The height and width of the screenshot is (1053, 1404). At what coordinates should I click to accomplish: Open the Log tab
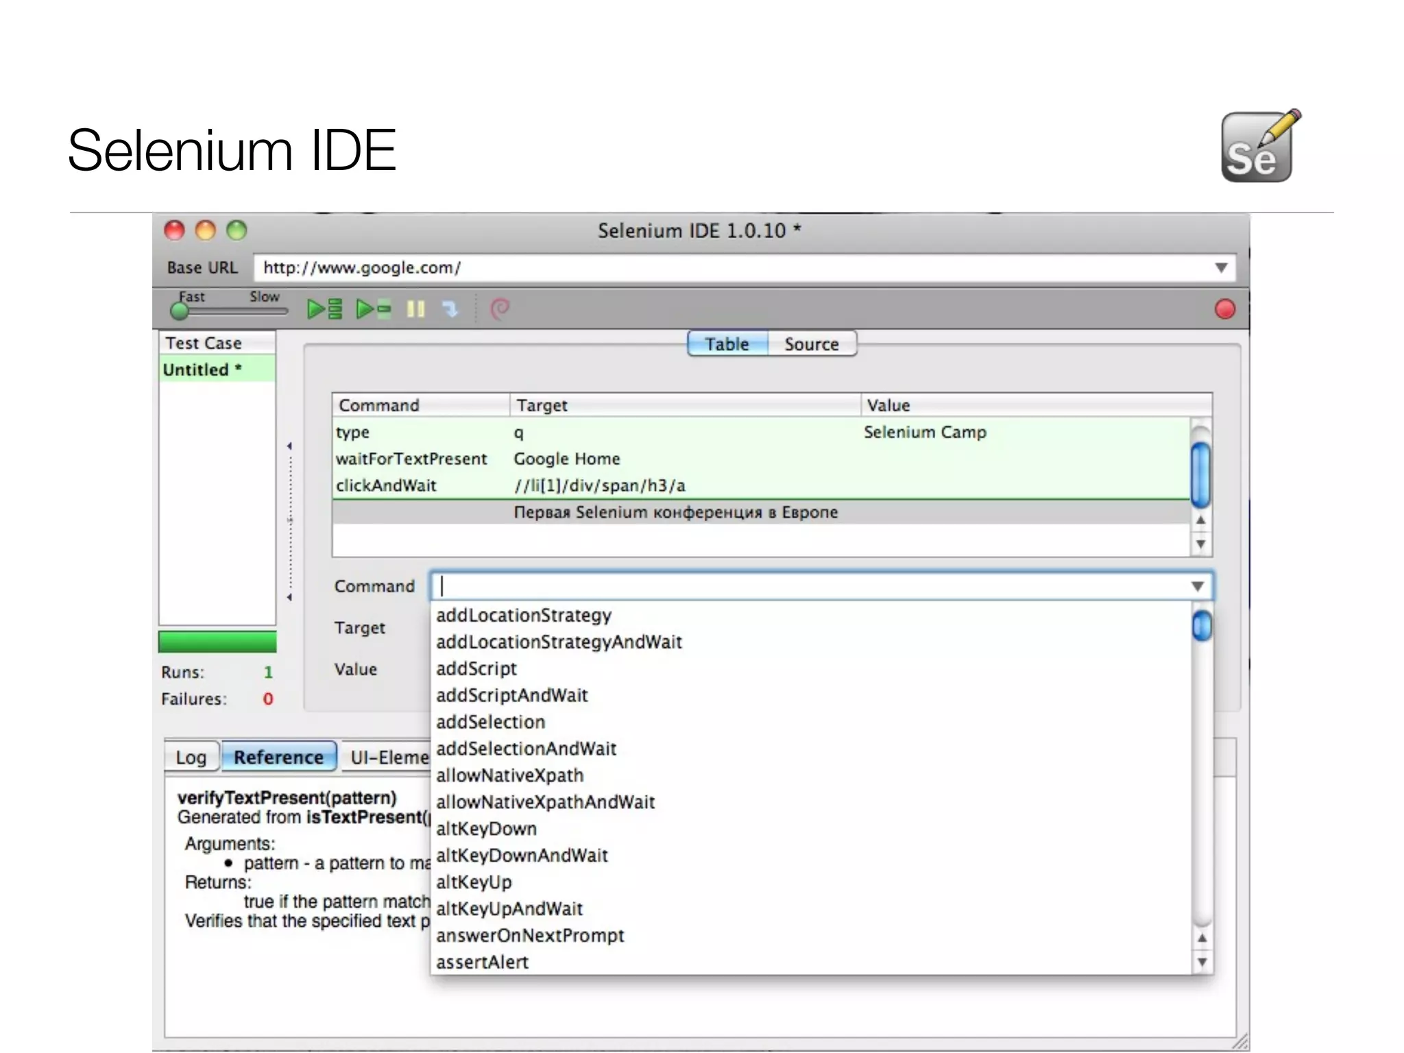pyautogui.click(x=191, y=757)
